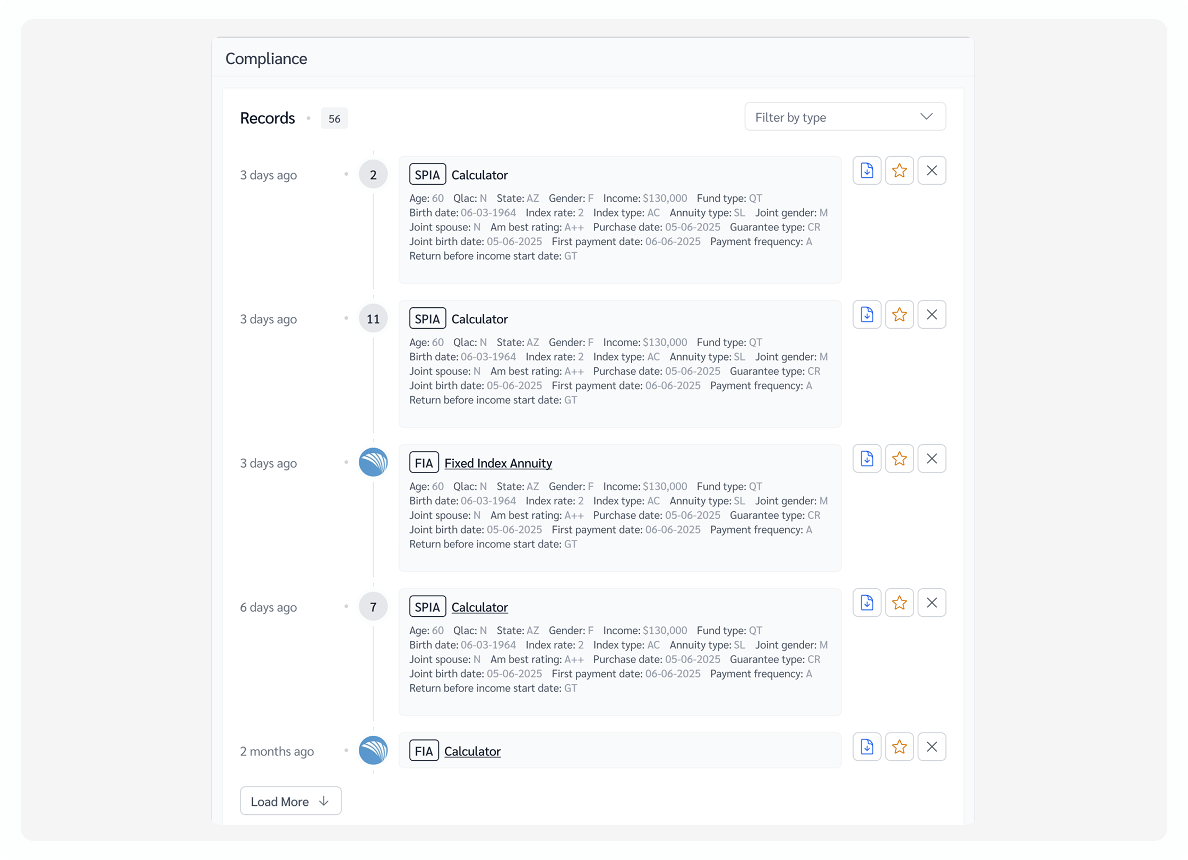Open the Calculator link on record 7
Viewport: 1188px width, 860px height.
[x=479, y=607]
